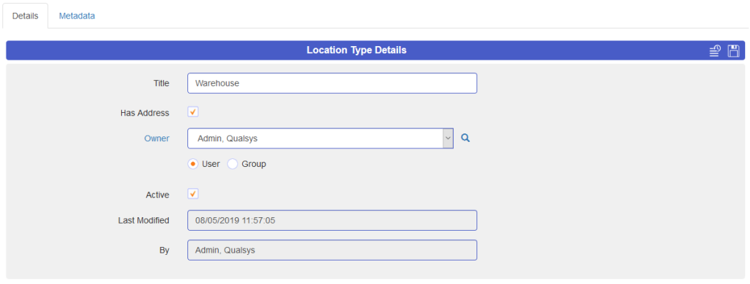Click the Owner label link
Image resolution: width=750 pixels, height=284 pixels.
[157, 138]
